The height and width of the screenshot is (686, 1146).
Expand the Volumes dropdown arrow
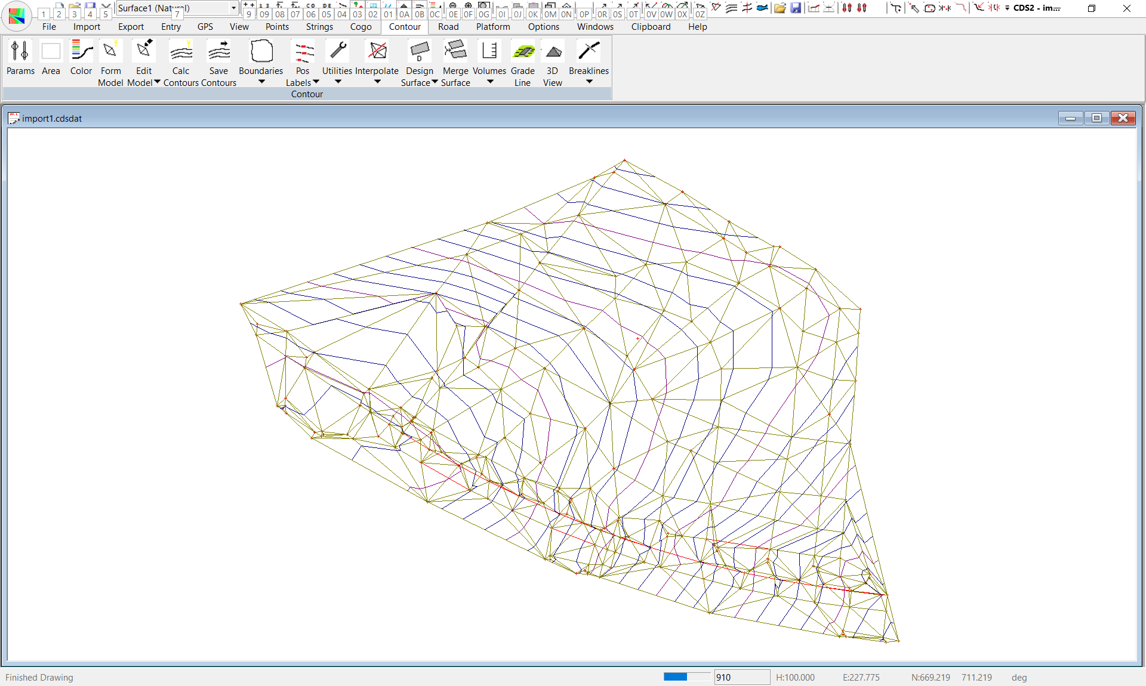click(490, 82)
